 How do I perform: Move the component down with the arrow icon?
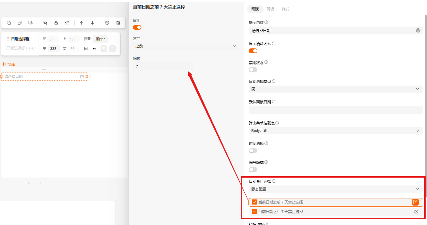click(92, 23)
